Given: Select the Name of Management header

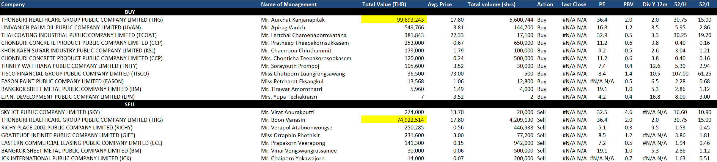Looking at the screenshot, I should (289, 4).
